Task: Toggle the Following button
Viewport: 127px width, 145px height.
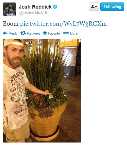Action: coord(112,7)
